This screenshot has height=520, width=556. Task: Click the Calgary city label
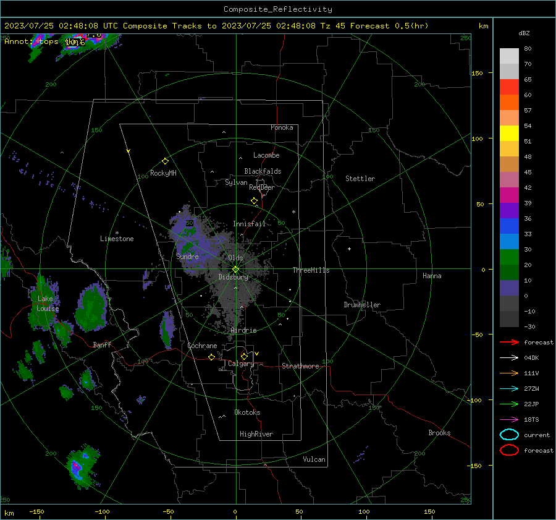241,364
